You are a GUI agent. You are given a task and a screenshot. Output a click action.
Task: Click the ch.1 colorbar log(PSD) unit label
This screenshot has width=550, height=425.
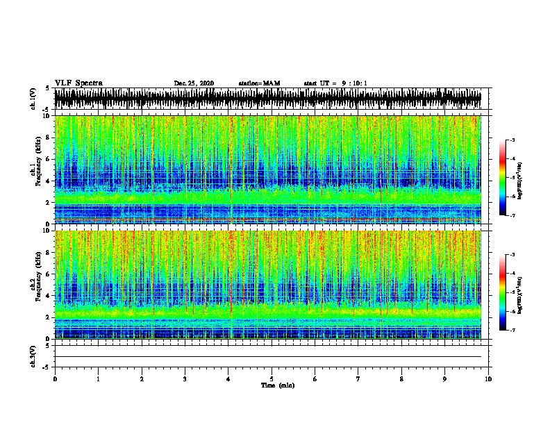point(520,181)
